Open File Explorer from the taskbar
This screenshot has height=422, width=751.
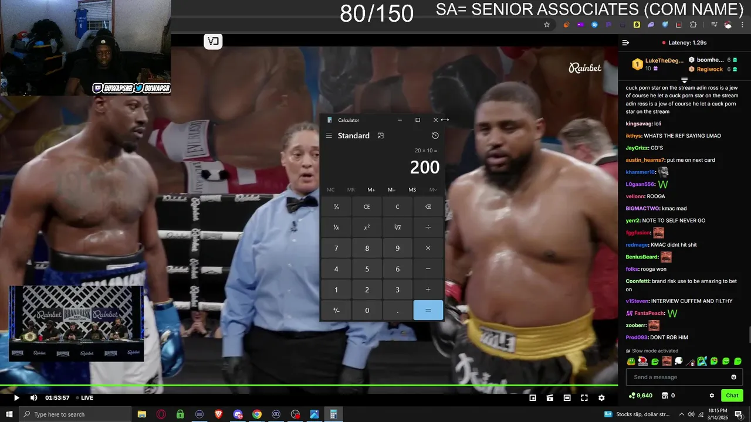pos(142,414)
